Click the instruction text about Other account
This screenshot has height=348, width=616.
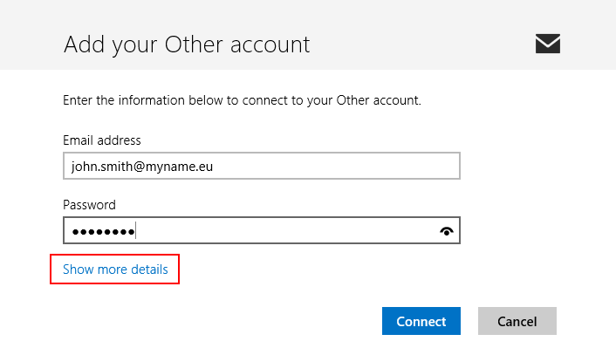coord(242,100)
